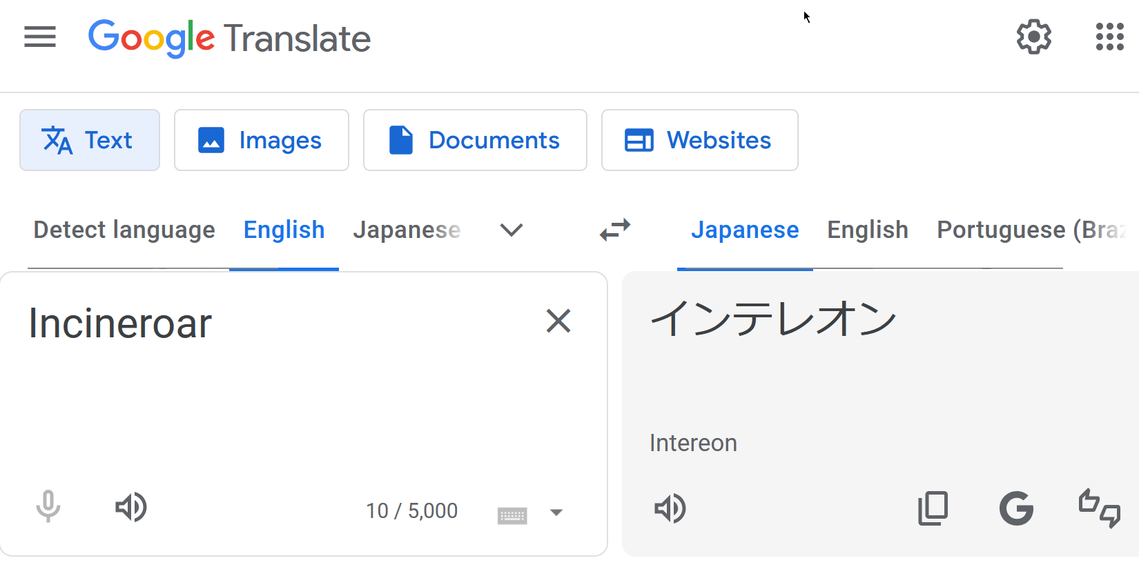
Task: Start voice input with the microphone
Action: [48, 507]
